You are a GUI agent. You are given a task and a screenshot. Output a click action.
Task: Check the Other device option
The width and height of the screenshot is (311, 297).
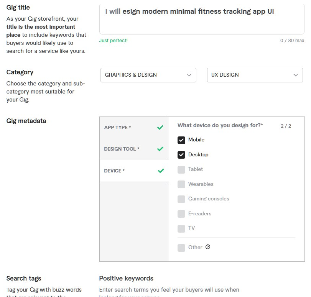(181, 248)
